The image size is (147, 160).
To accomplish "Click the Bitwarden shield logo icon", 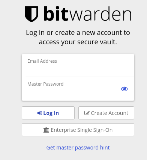I will point(31,14).
